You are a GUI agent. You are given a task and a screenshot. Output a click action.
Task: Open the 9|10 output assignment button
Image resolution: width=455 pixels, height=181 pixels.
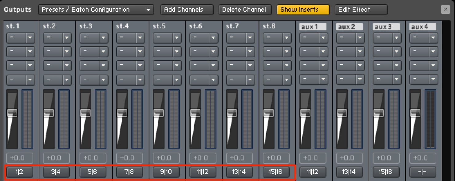[166, 172]
